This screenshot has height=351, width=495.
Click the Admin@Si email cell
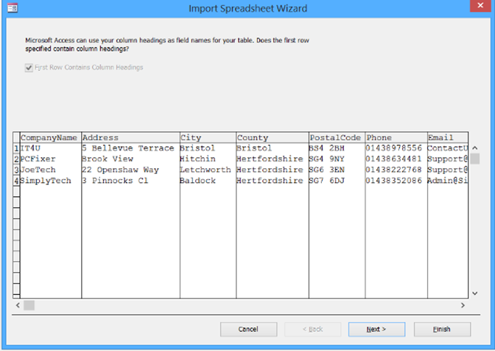click(448, 181)
